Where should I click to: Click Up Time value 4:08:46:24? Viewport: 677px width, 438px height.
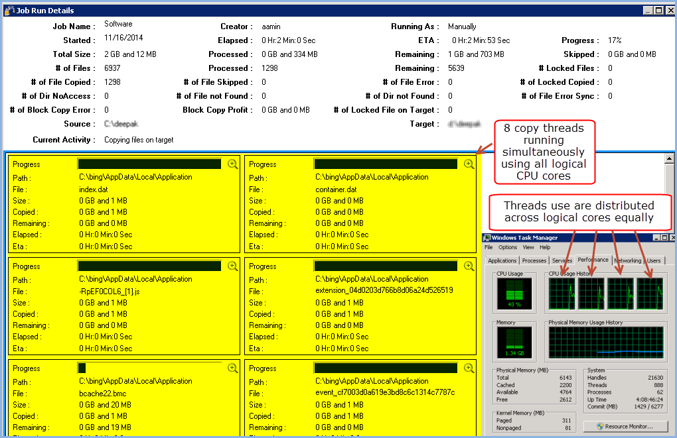[649, 400]
